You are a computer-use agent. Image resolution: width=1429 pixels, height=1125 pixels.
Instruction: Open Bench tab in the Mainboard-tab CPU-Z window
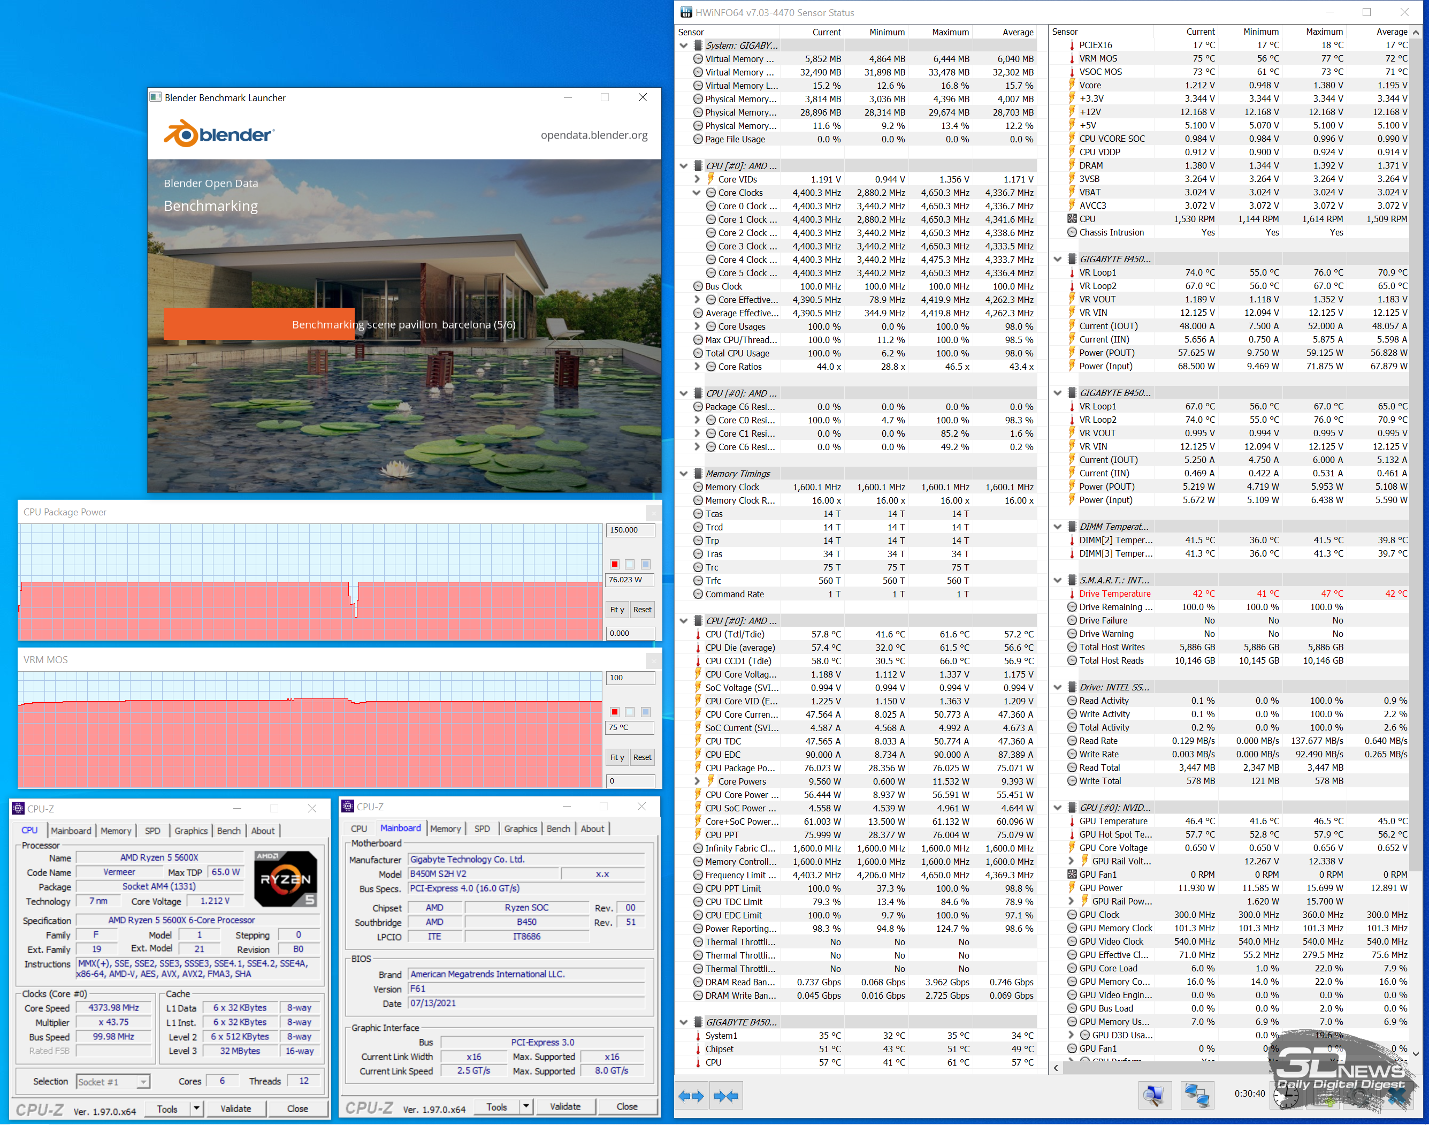pos(559,828)
